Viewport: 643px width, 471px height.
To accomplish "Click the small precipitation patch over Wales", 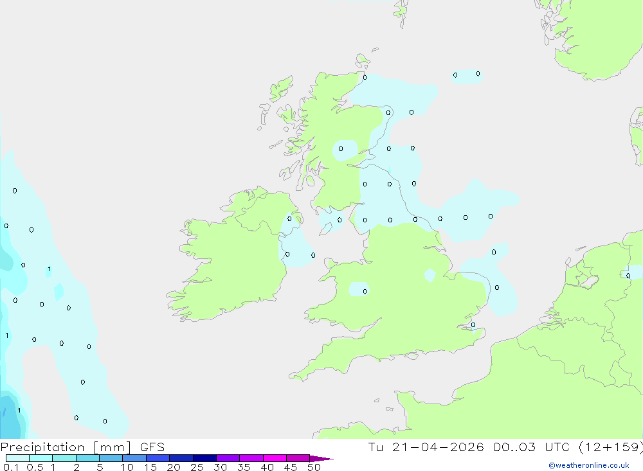I will click(x=359, y=289).
